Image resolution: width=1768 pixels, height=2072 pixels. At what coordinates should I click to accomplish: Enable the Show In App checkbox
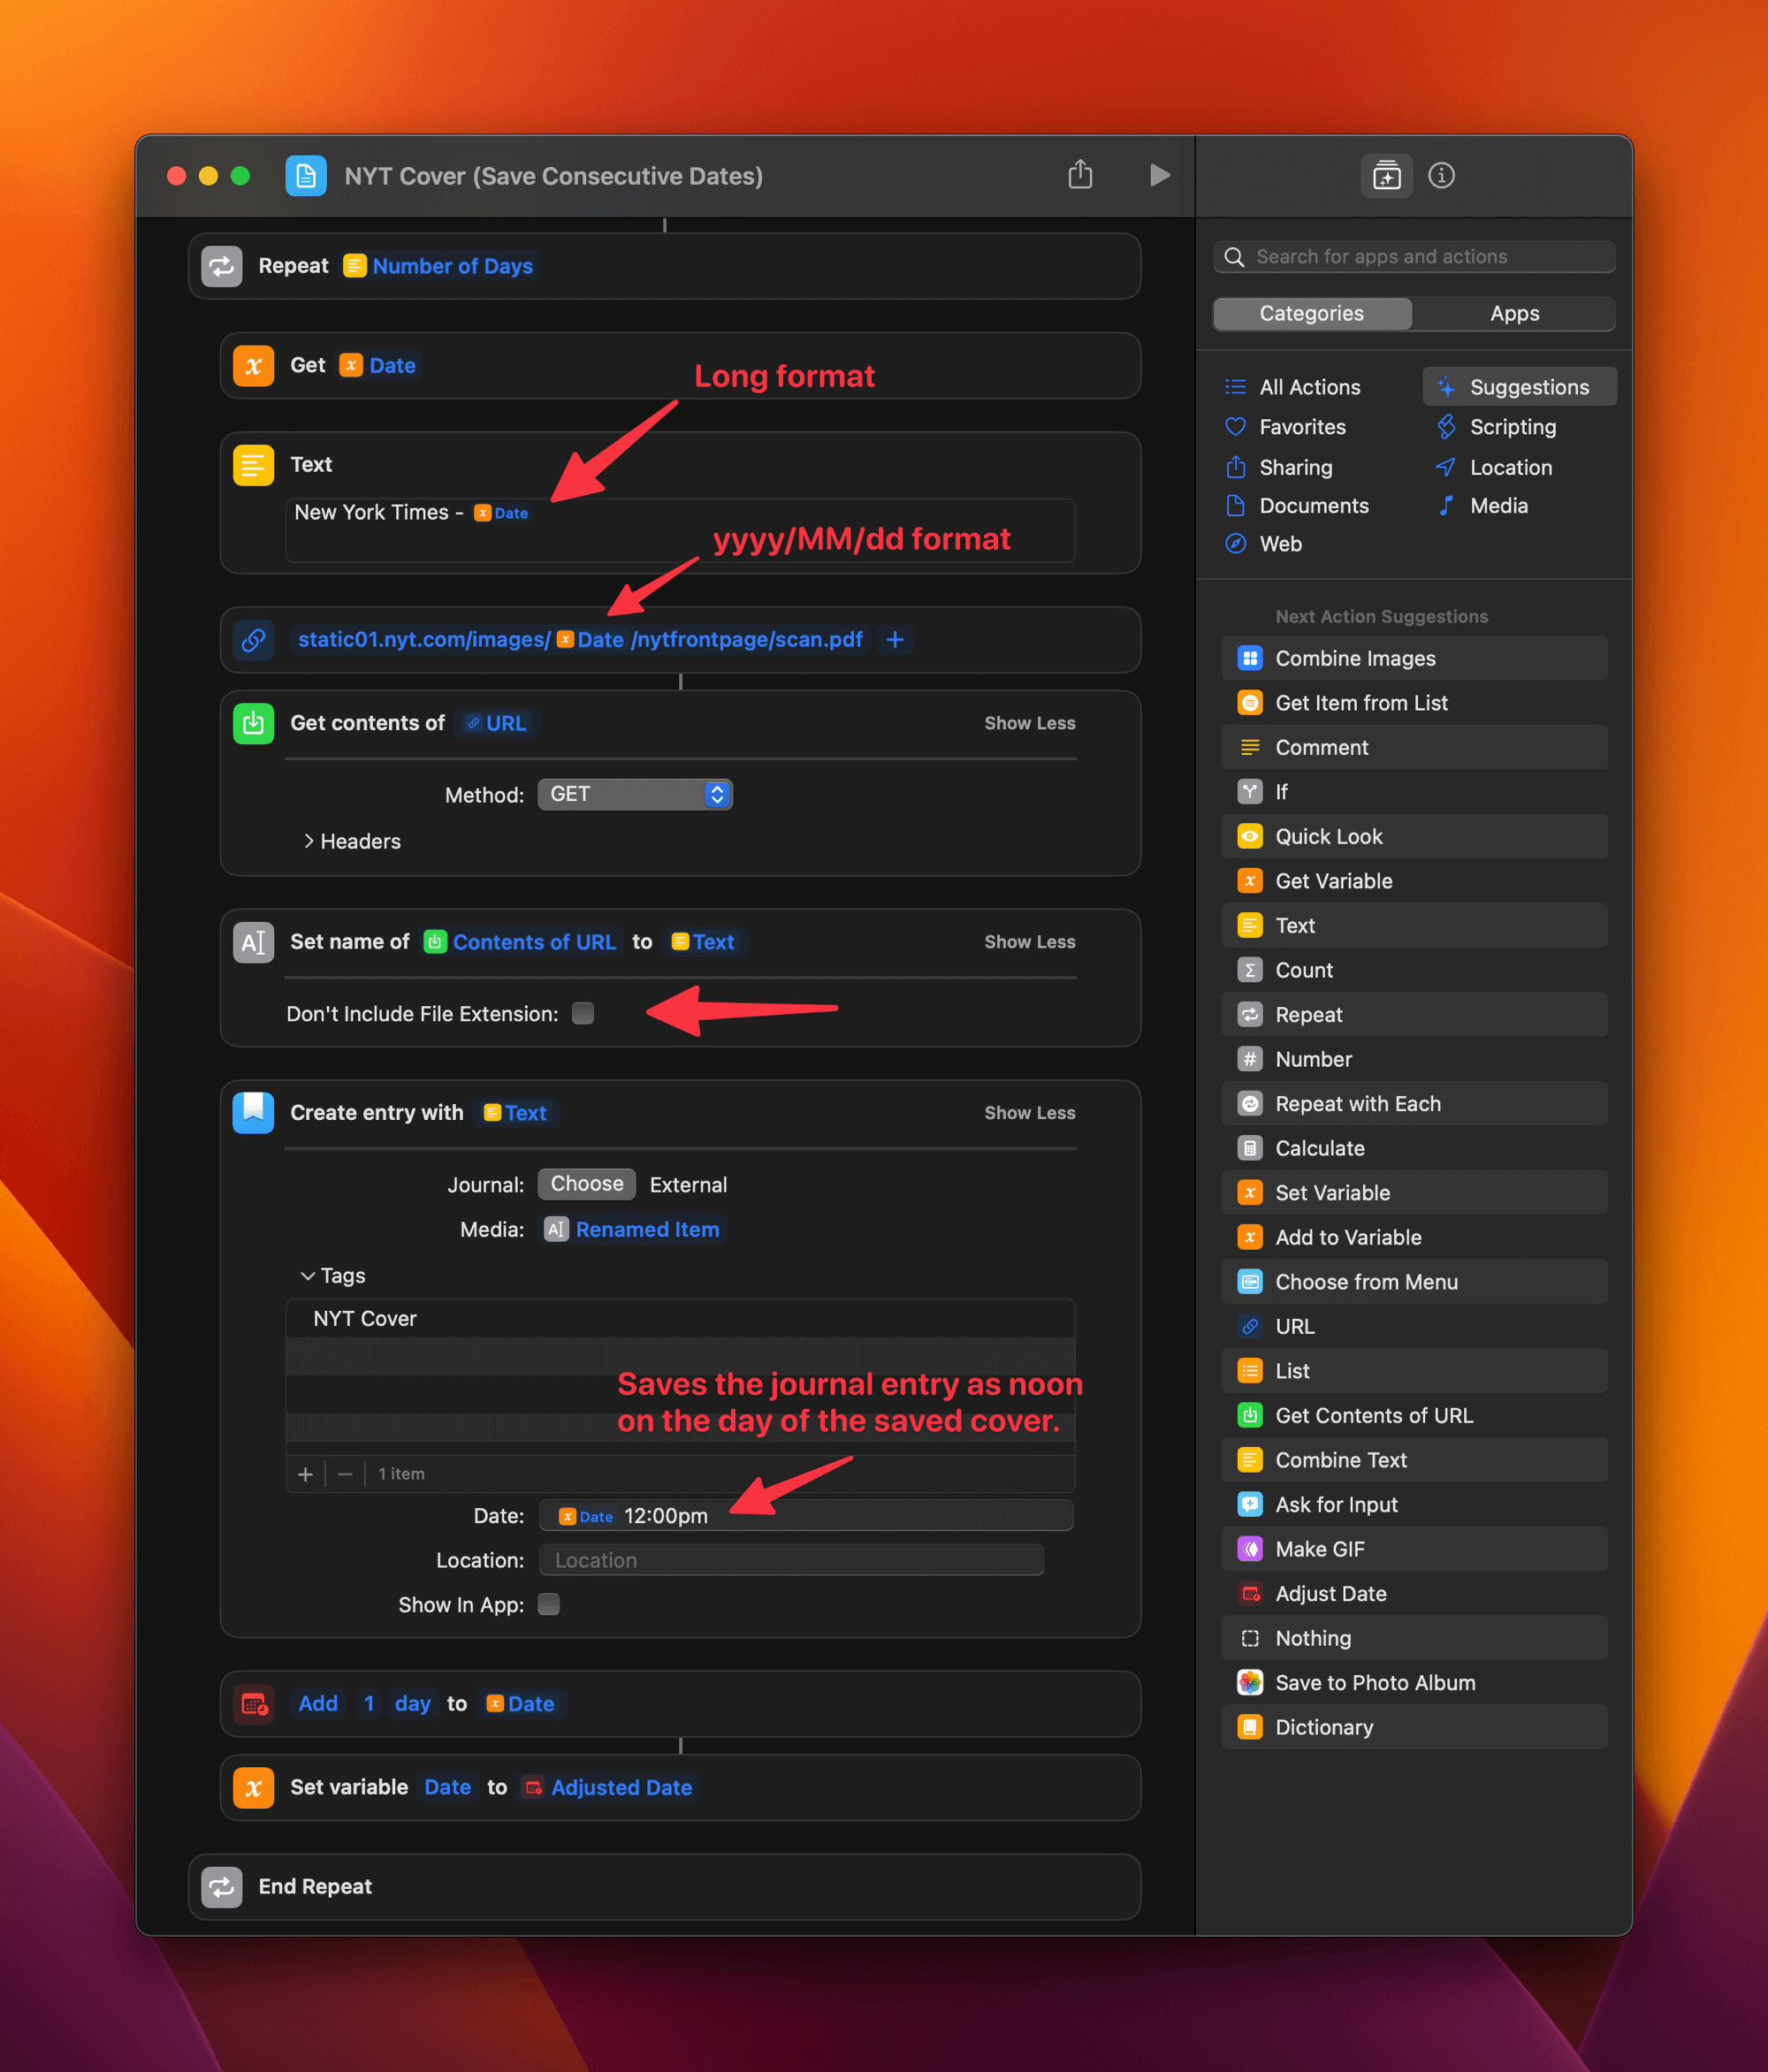click(x=549, y=1605)
